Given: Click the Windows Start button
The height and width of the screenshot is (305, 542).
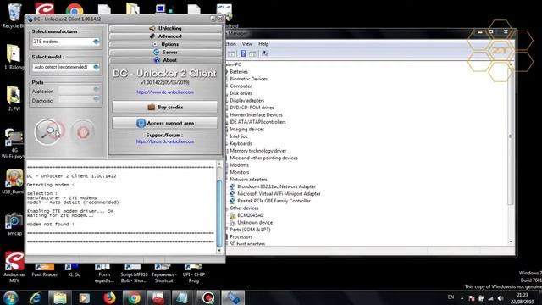Looking at the screenshot, I should click(11, 297).
